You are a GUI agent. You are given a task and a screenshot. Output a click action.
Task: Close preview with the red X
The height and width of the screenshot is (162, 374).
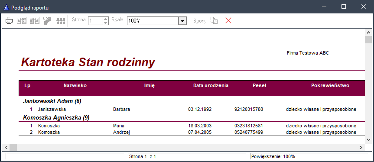point(228,20)
